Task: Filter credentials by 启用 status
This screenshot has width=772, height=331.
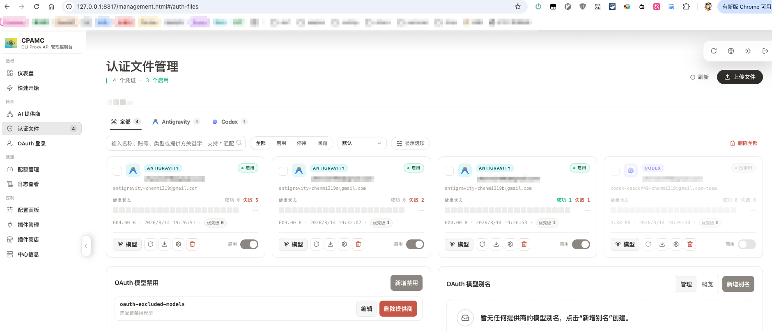Action: point(281,143)
